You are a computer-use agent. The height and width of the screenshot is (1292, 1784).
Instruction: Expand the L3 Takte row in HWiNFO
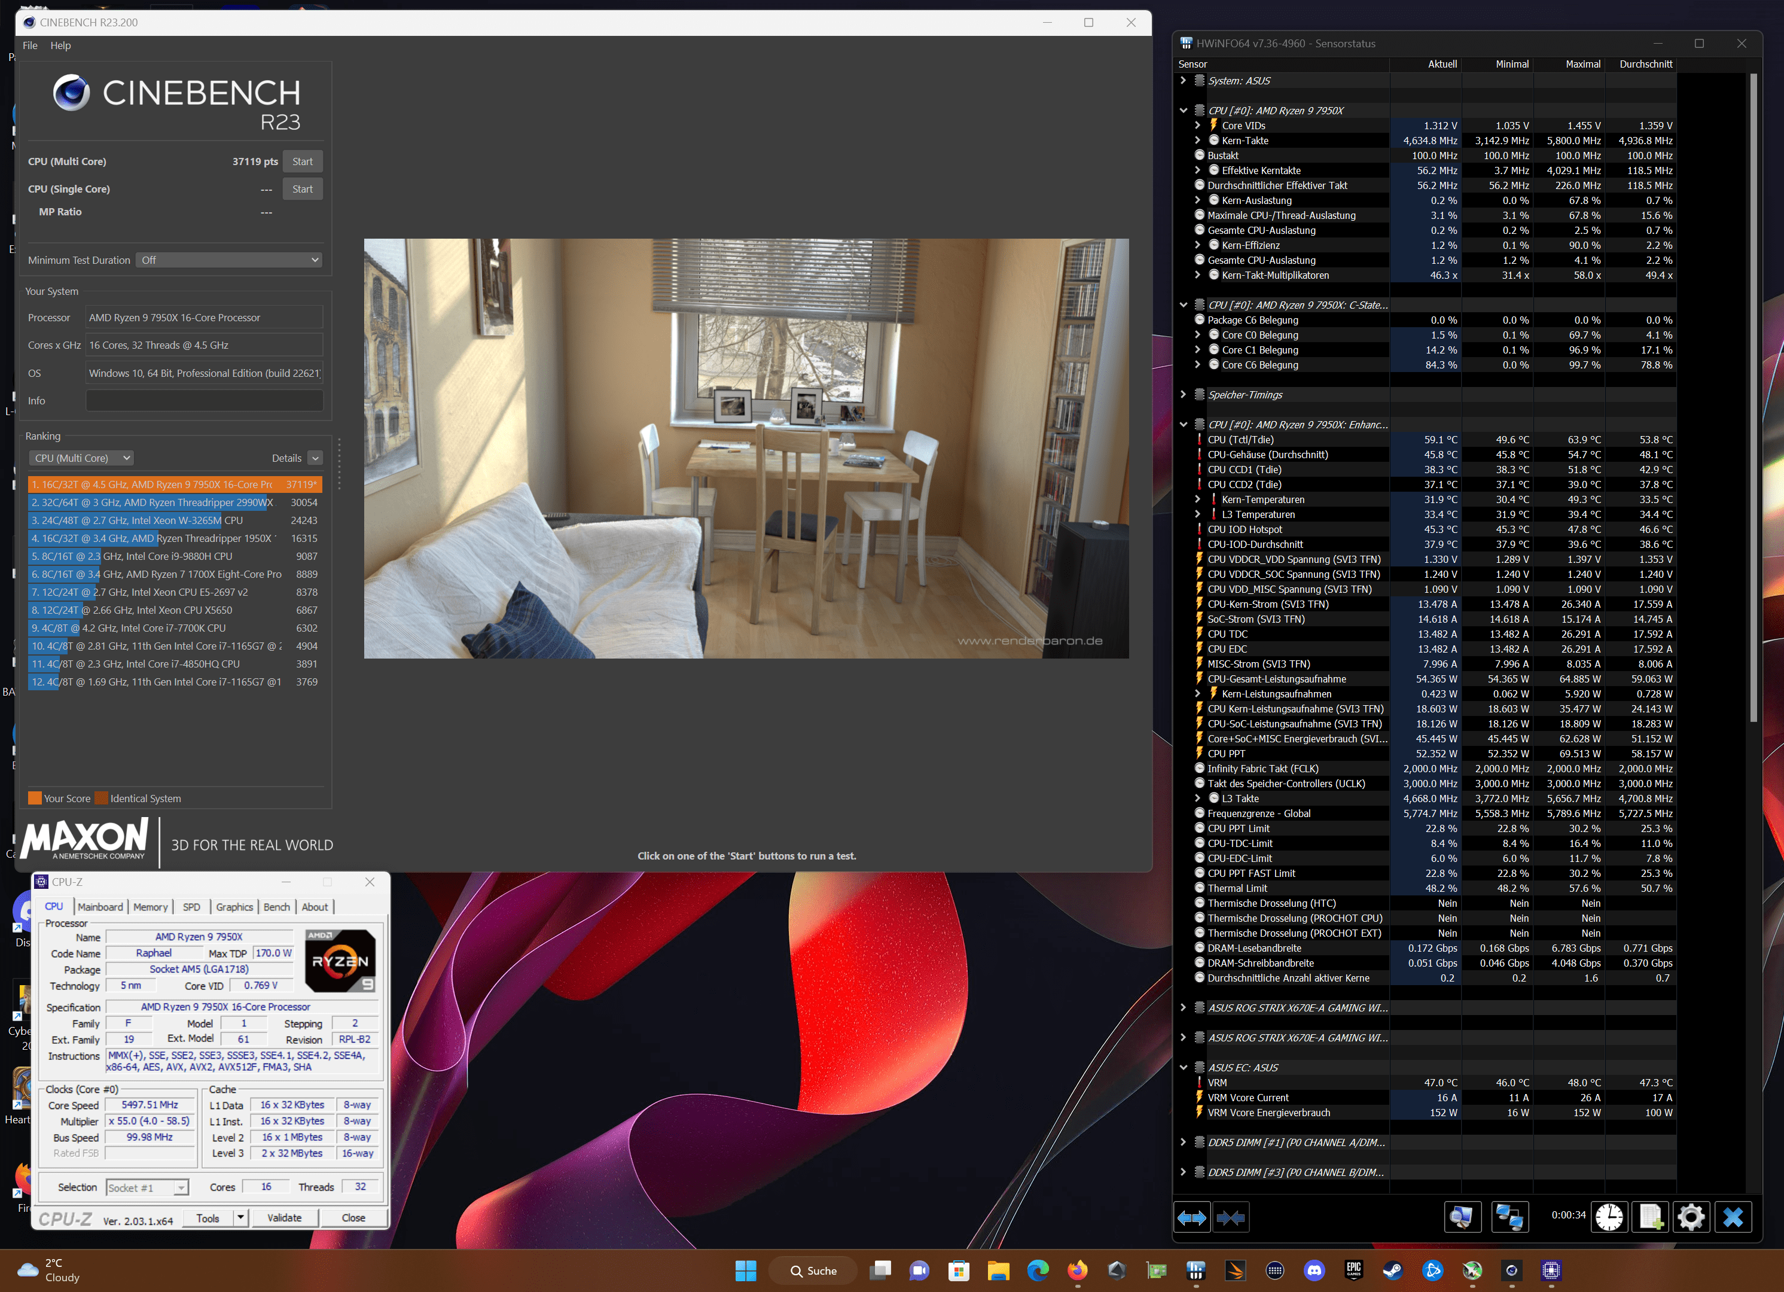pos(1197,798)
